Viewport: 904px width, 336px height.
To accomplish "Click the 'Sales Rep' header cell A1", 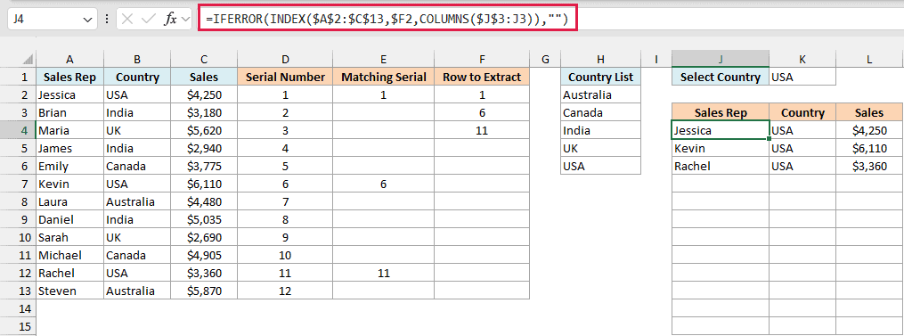I will (x=69, y=77).
